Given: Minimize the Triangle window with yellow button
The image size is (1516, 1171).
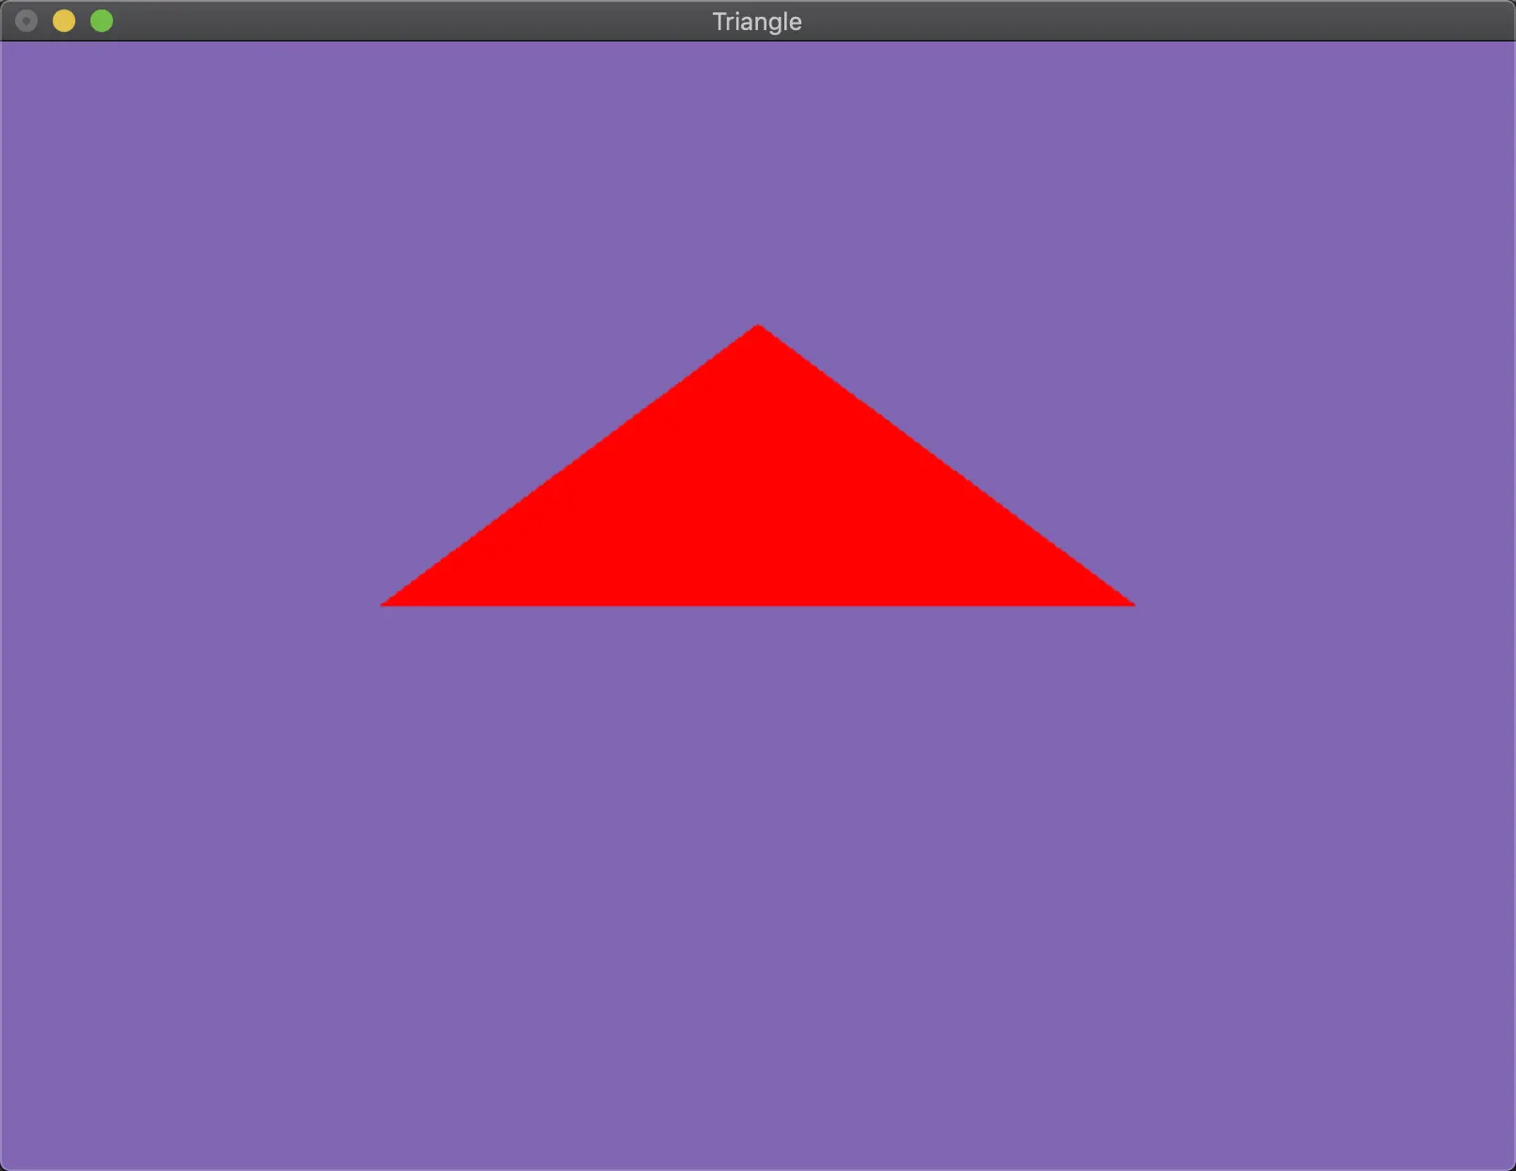Looking at the screenshot, I should (x=64, y=21).
